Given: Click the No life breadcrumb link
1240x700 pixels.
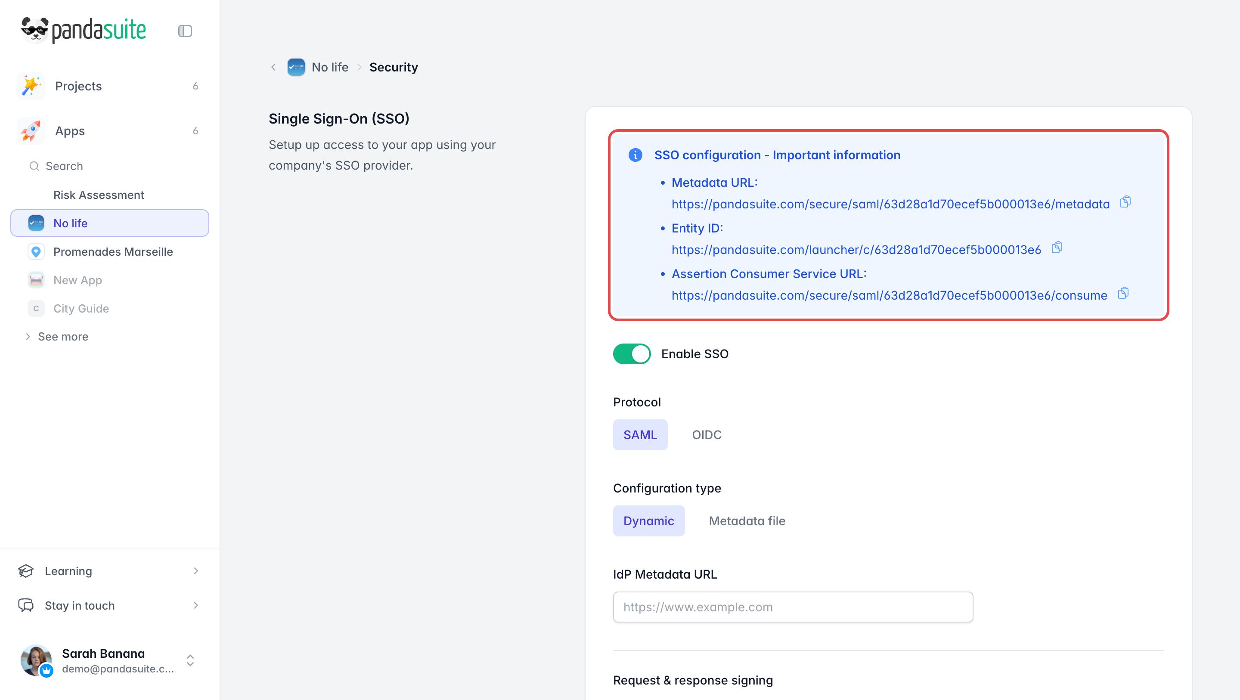Looking at the screenshot, I should [330, 68].
